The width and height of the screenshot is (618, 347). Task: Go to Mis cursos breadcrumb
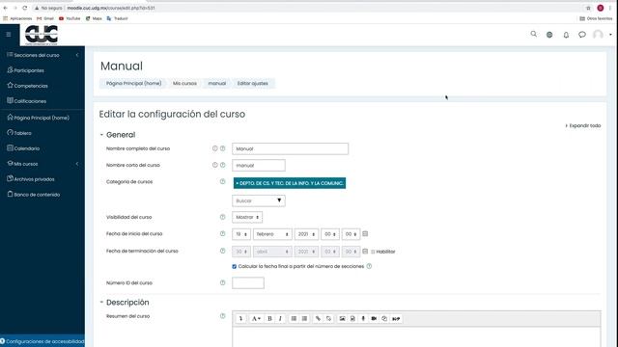coord(184,84)
